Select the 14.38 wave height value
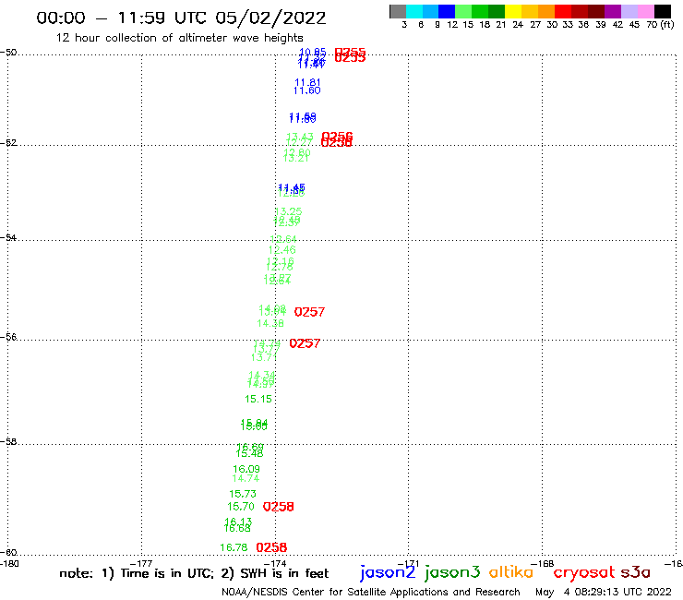 pyautogui.click(x=270, y=323)
